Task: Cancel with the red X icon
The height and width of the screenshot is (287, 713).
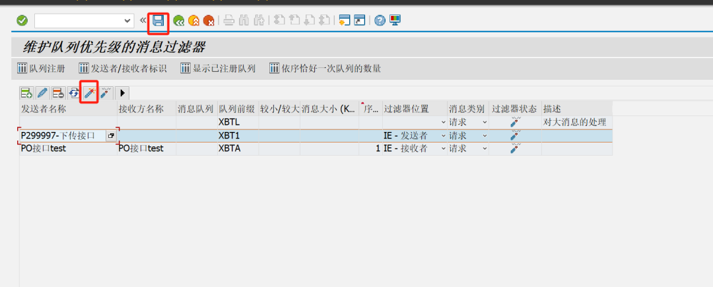Action: click(209, 20)
